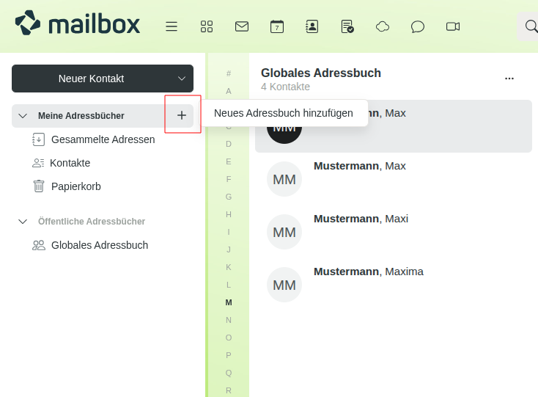Open the Neuer Kontakt dropdown arrow
The width and height of the screenshot is (538, 397).
click(x=182, y=79)
